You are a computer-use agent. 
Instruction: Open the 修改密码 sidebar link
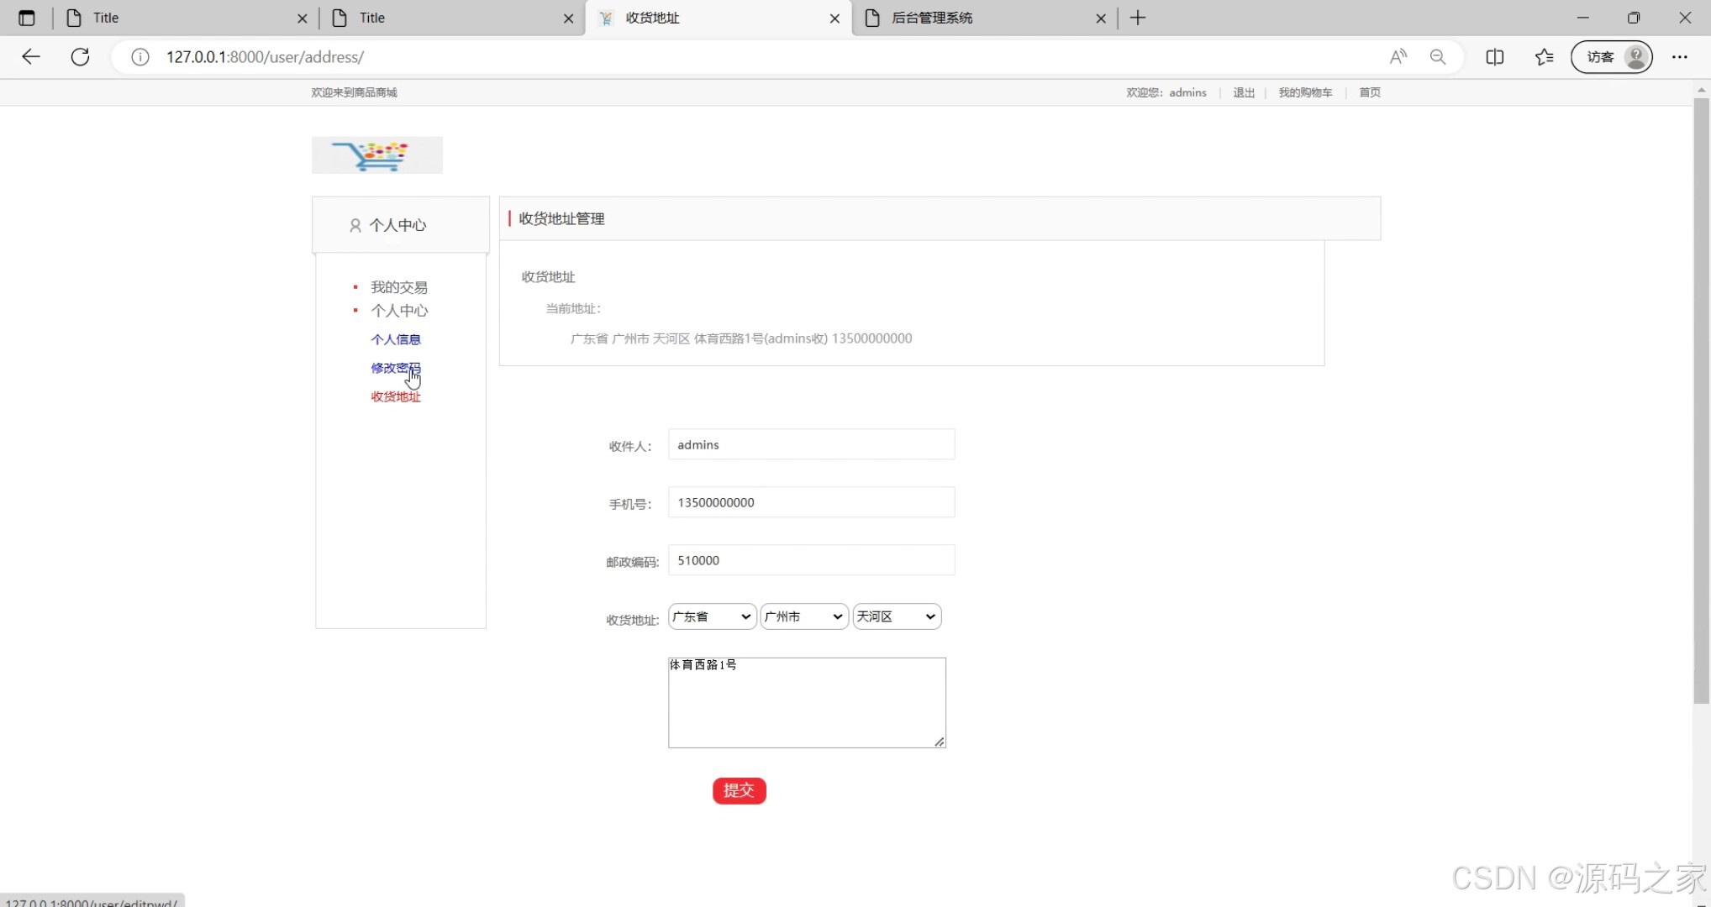(x=395, y=368)
